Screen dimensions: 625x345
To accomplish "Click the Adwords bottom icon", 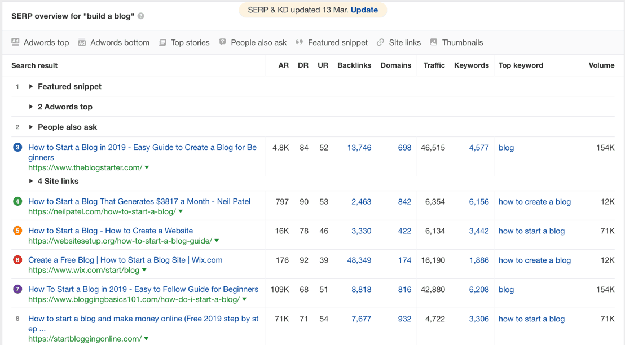I will 82,42.
